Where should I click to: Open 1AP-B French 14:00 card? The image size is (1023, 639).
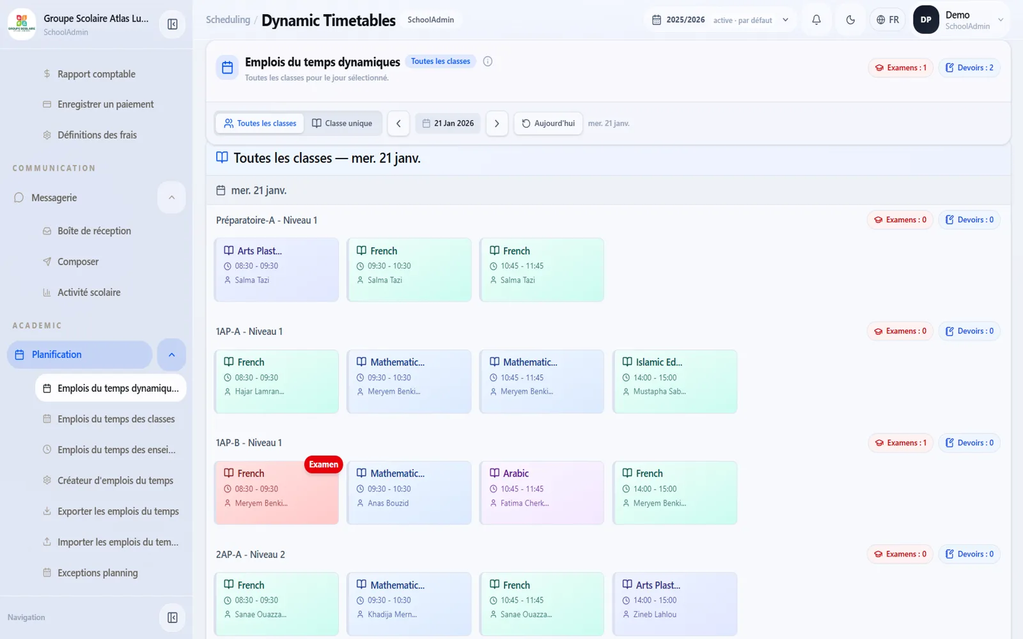(675, 493)
